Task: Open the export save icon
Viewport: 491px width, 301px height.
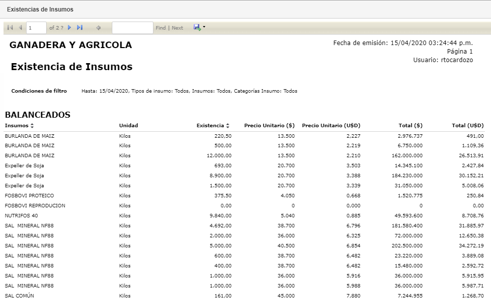Action: click(197, 28)
